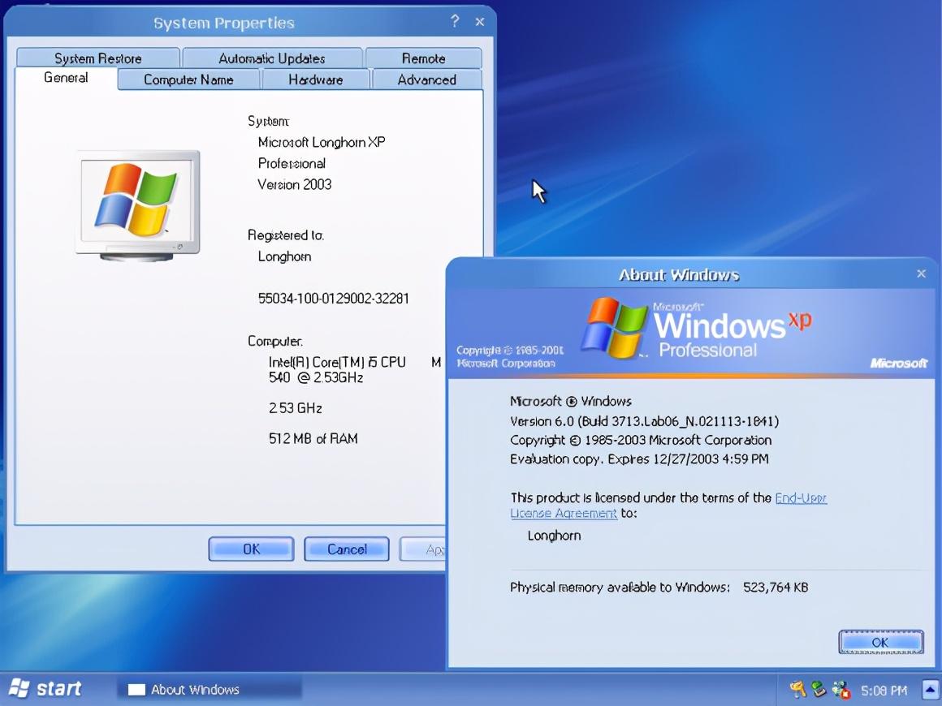This screenshot has height=706, width=942.
Task: Click Cancel in System Properties
Action: click(347, 549)
